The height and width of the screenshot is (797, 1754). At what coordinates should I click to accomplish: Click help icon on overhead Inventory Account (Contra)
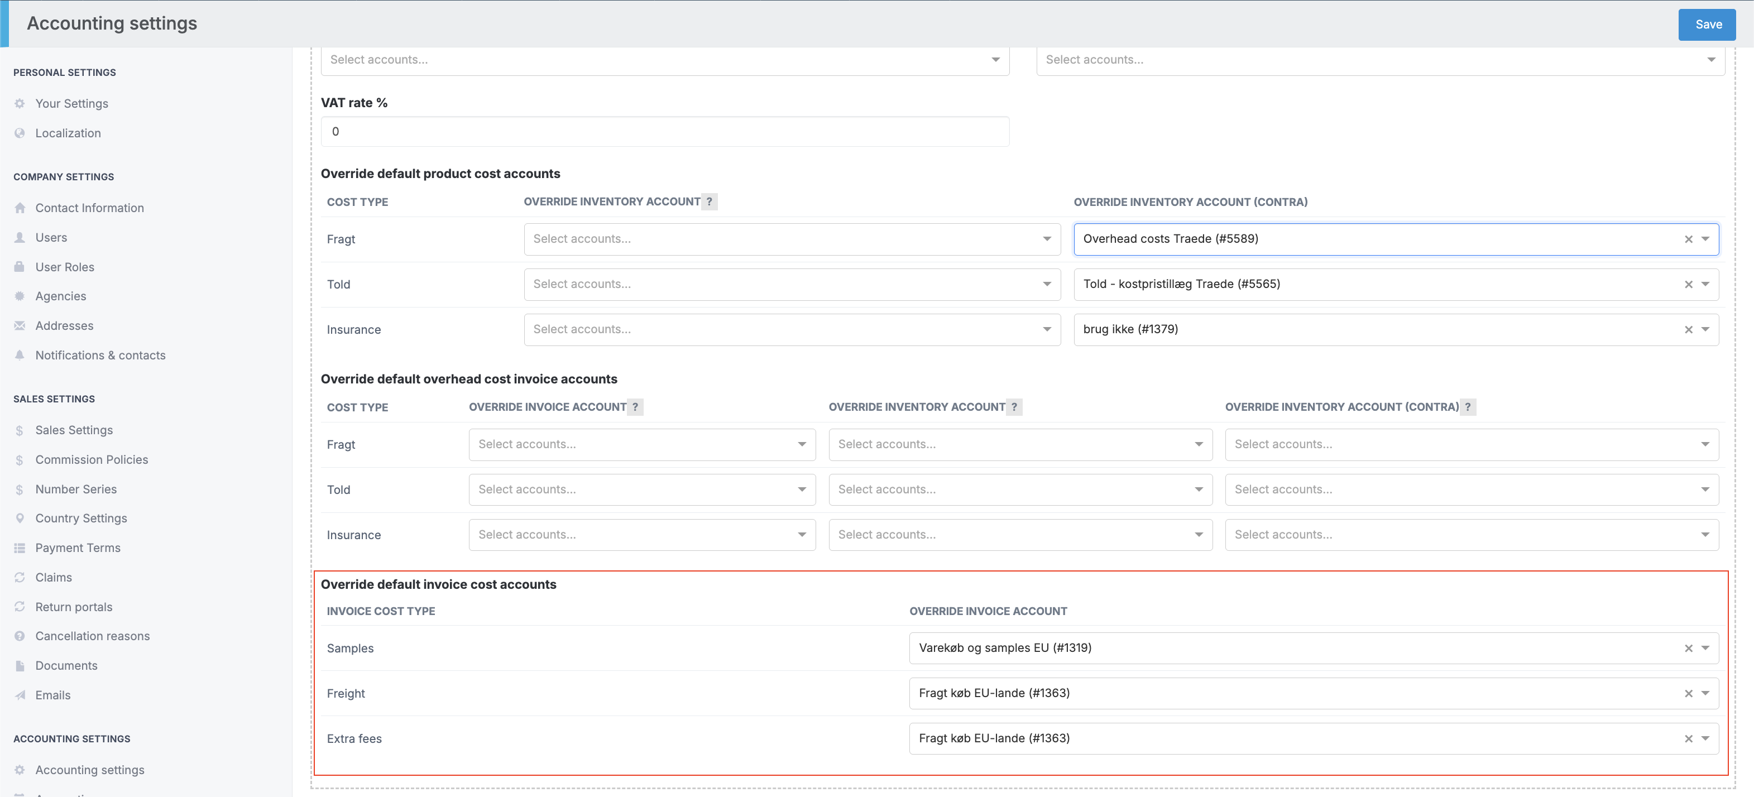(1467, 407)
